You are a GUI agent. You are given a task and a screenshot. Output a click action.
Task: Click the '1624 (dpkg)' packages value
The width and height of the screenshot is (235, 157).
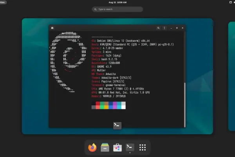point(114,55)
